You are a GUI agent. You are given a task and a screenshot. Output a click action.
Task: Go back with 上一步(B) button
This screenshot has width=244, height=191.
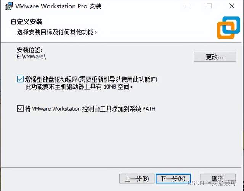(137, 179)
